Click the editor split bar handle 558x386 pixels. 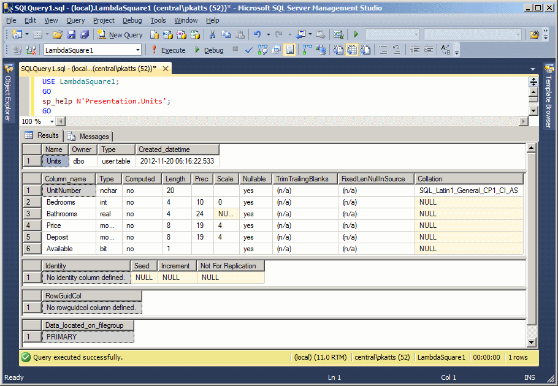click(x=533, y=81)
